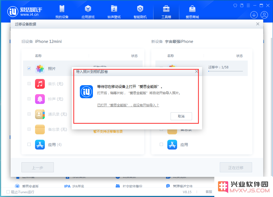273x197 pixels.
Task: Check the 备忘录 (无) checkbox
Action: coord(29,129)
